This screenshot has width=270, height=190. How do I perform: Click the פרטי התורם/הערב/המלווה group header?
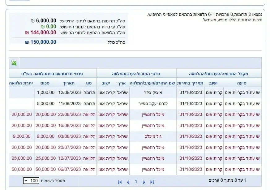pos(136,74)
